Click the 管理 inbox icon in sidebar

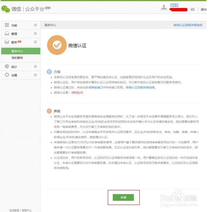tap(7, 33)
